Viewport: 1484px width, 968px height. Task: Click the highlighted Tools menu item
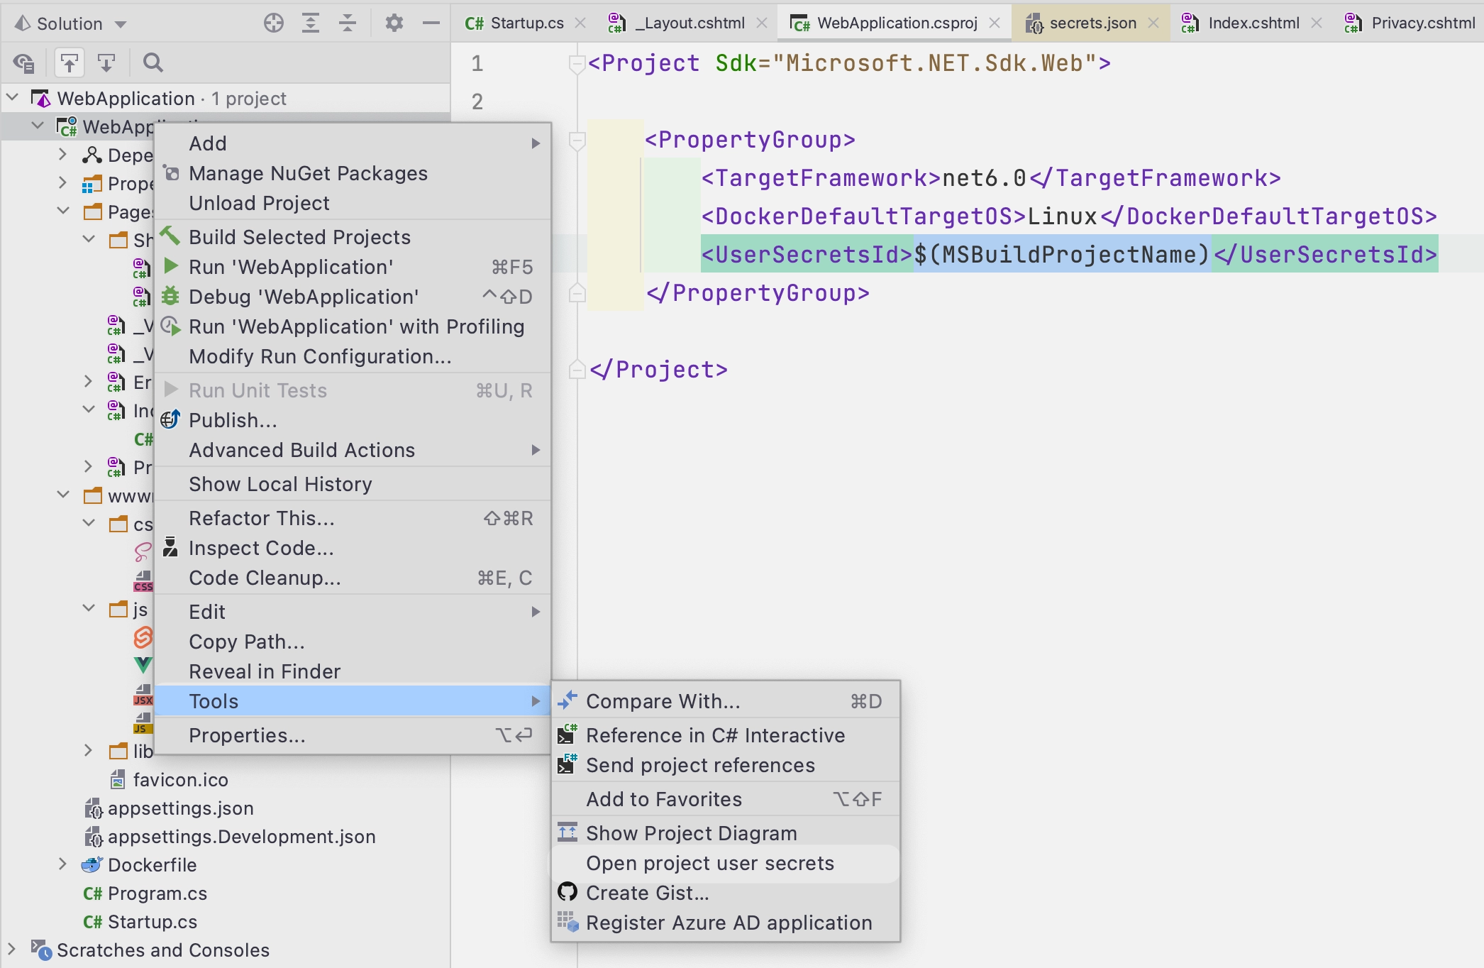pyautogui.click(x=353, y=701)
